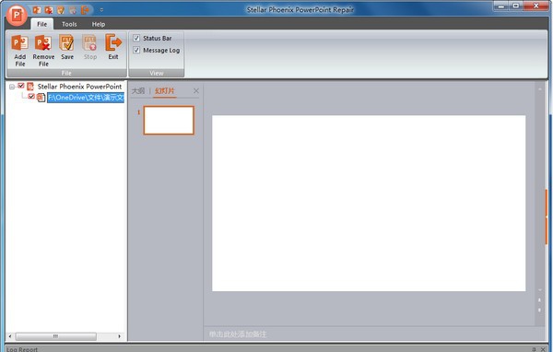553x352 pixels.
Task: Click the tree panel horizontal scrollbar thumb
Action: tap(55, 336)
